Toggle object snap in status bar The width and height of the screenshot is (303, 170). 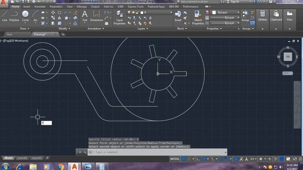(227, 159)
